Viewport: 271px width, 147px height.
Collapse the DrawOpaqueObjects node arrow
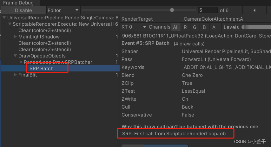[15, 56]
